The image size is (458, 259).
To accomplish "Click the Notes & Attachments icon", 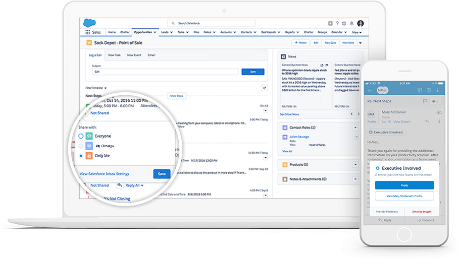I will coord(285,179).
